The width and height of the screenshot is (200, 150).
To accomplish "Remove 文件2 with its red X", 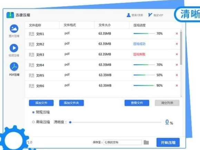I will (x=177, y=44).
